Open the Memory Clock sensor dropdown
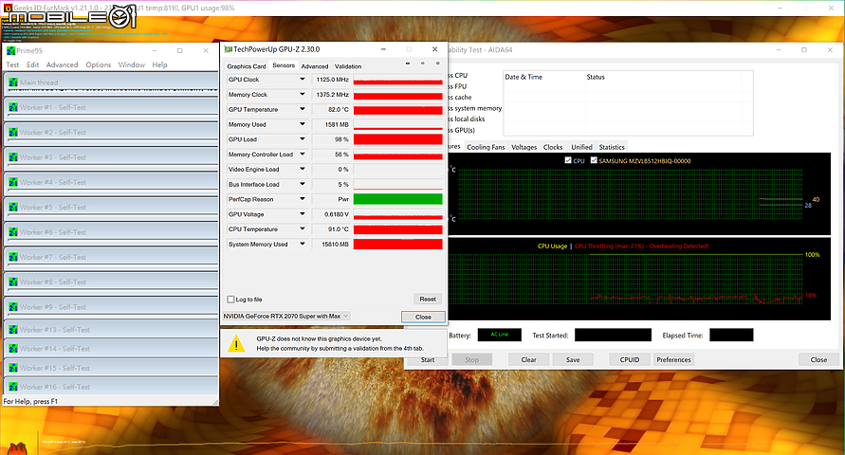The width and height of the screenshot is (845, 455). 303,94
